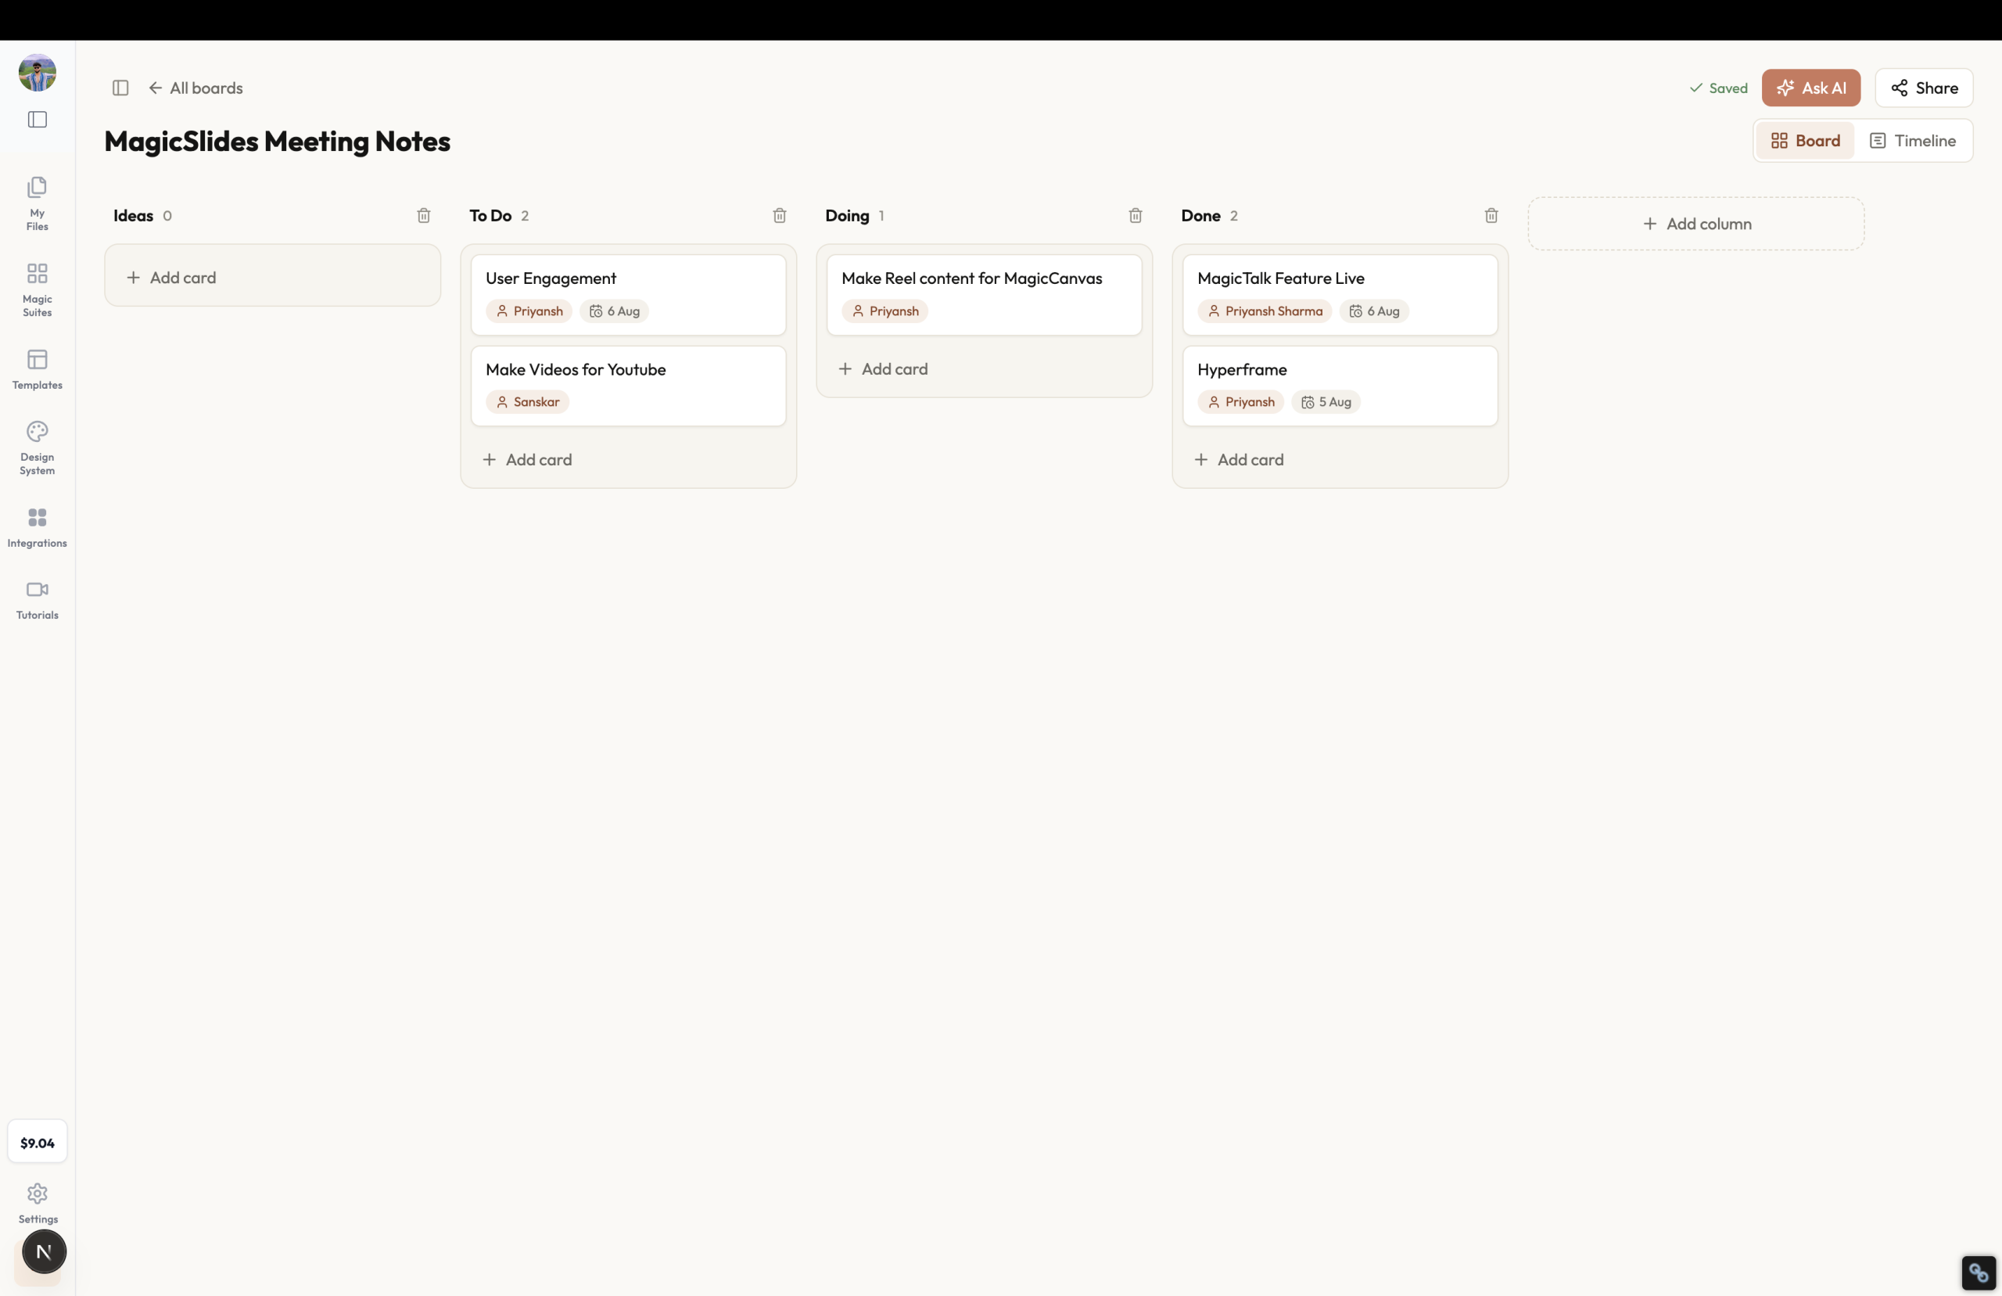Click the Priyansh tag on the Hyperframe card
Image resolution: width=2002 pixels, height=1296 pixels.
click(1241, 402)
